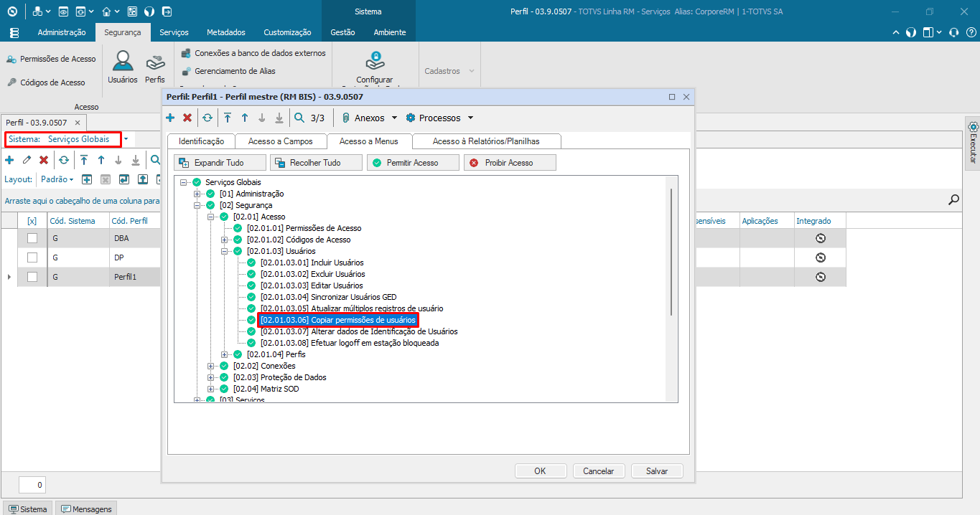Screen dimensions: 980x515
Task: Open Permissões de Acesso in ribbon
Action: [51, 59]
